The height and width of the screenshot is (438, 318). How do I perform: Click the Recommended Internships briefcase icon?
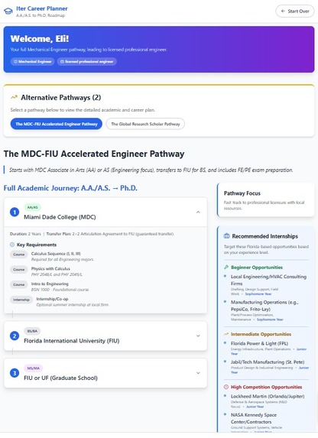click(x=226, y=236)
